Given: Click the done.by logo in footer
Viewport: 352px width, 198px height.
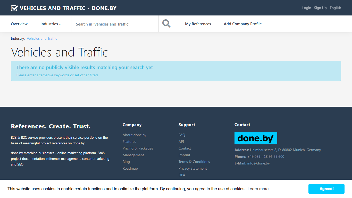Looking at the screenshot, I should coord(256,138).
